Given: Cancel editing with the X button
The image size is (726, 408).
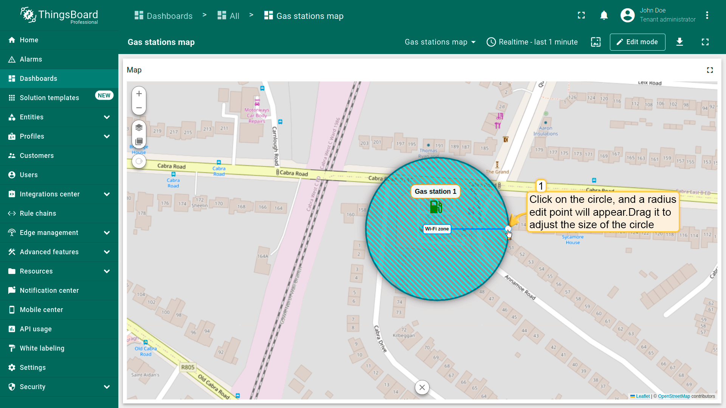Looking at the screenshot, I should pos(422,387).
